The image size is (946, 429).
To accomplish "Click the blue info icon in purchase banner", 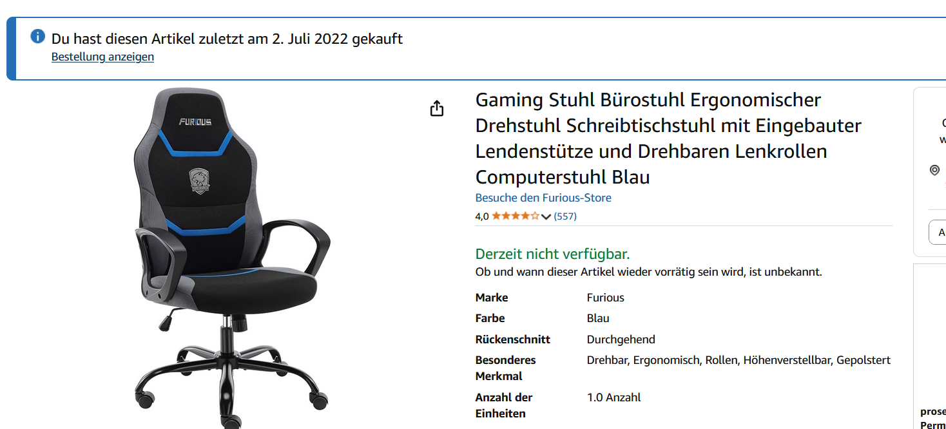I will 38,36.
